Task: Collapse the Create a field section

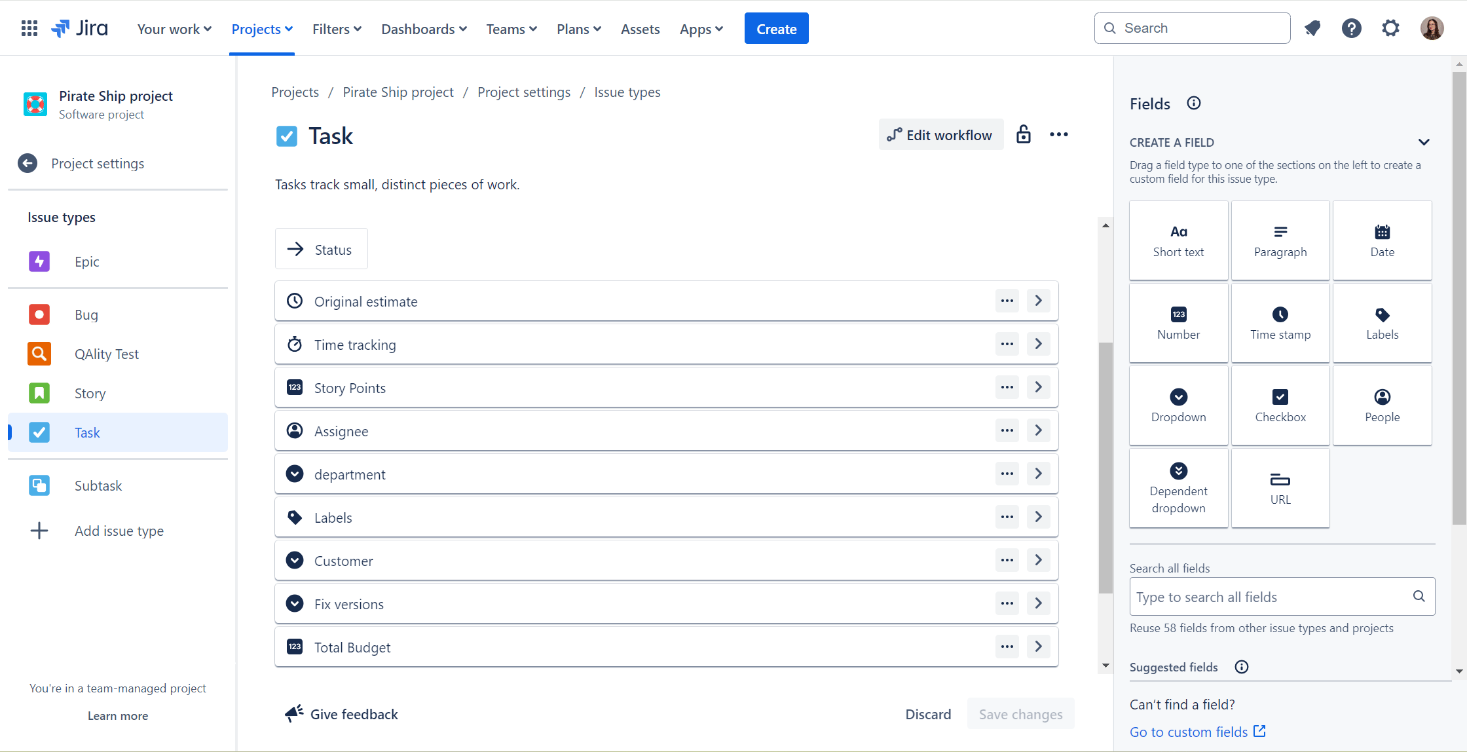Action: click(x=1424, y=142)
